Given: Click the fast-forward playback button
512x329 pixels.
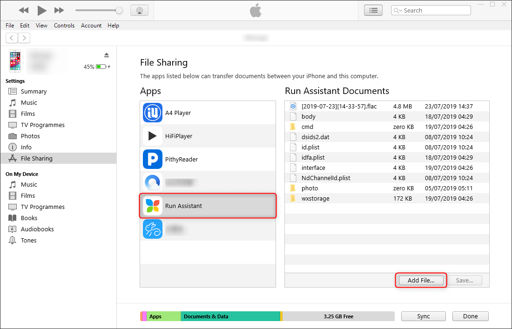Looking at the screenshot, I should pyautogui.click(x=59, y=10).
